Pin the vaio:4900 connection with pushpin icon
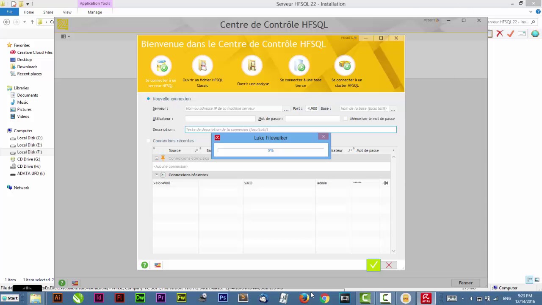 [385, 183]
